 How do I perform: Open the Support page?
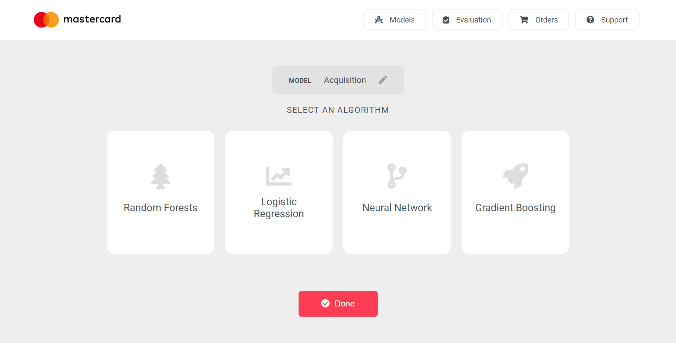coord(607,20)
